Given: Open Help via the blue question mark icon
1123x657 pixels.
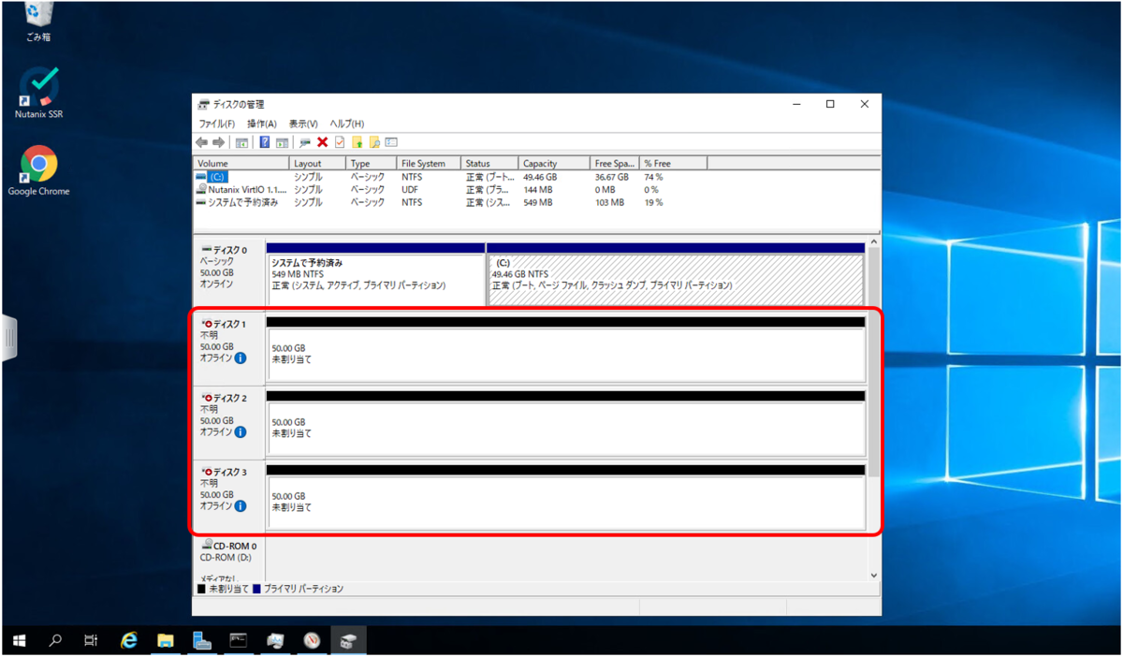Looking at the screenshot, I should (x=265, y=142).
